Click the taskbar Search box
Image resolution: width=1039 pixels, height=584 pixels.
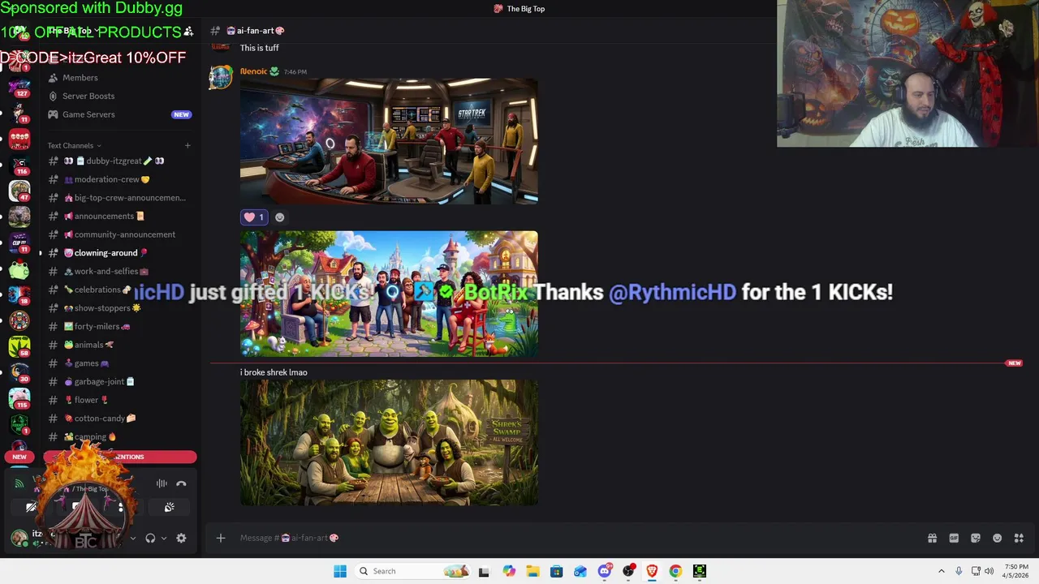click(x=412, y=571)
